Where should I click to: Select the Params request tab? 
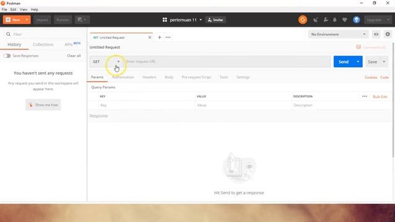coord(98,77)
